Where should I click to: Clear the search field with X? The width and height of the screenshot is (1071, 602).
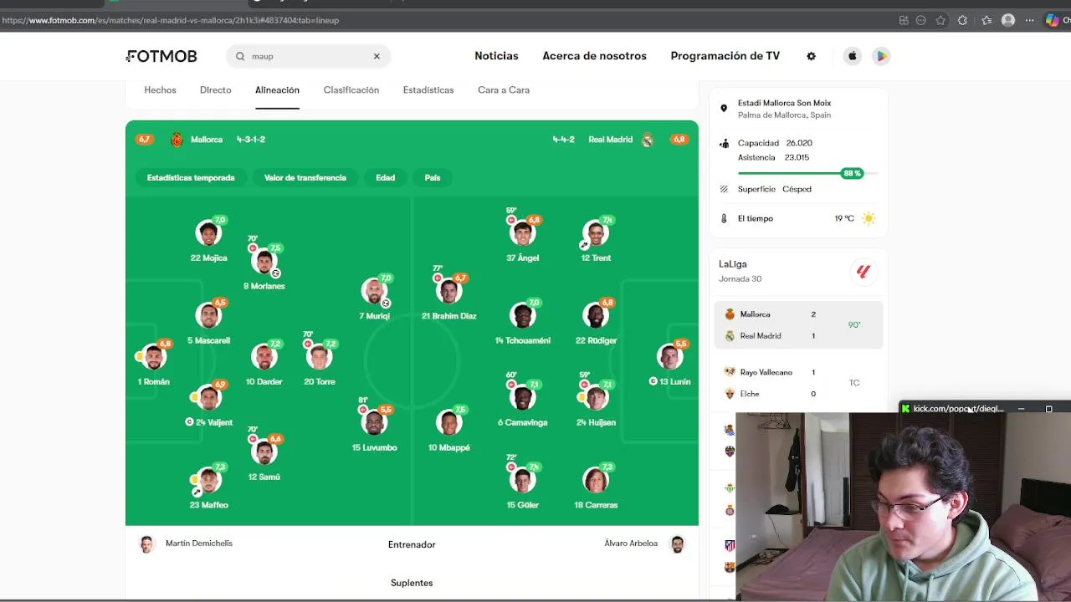377,56
